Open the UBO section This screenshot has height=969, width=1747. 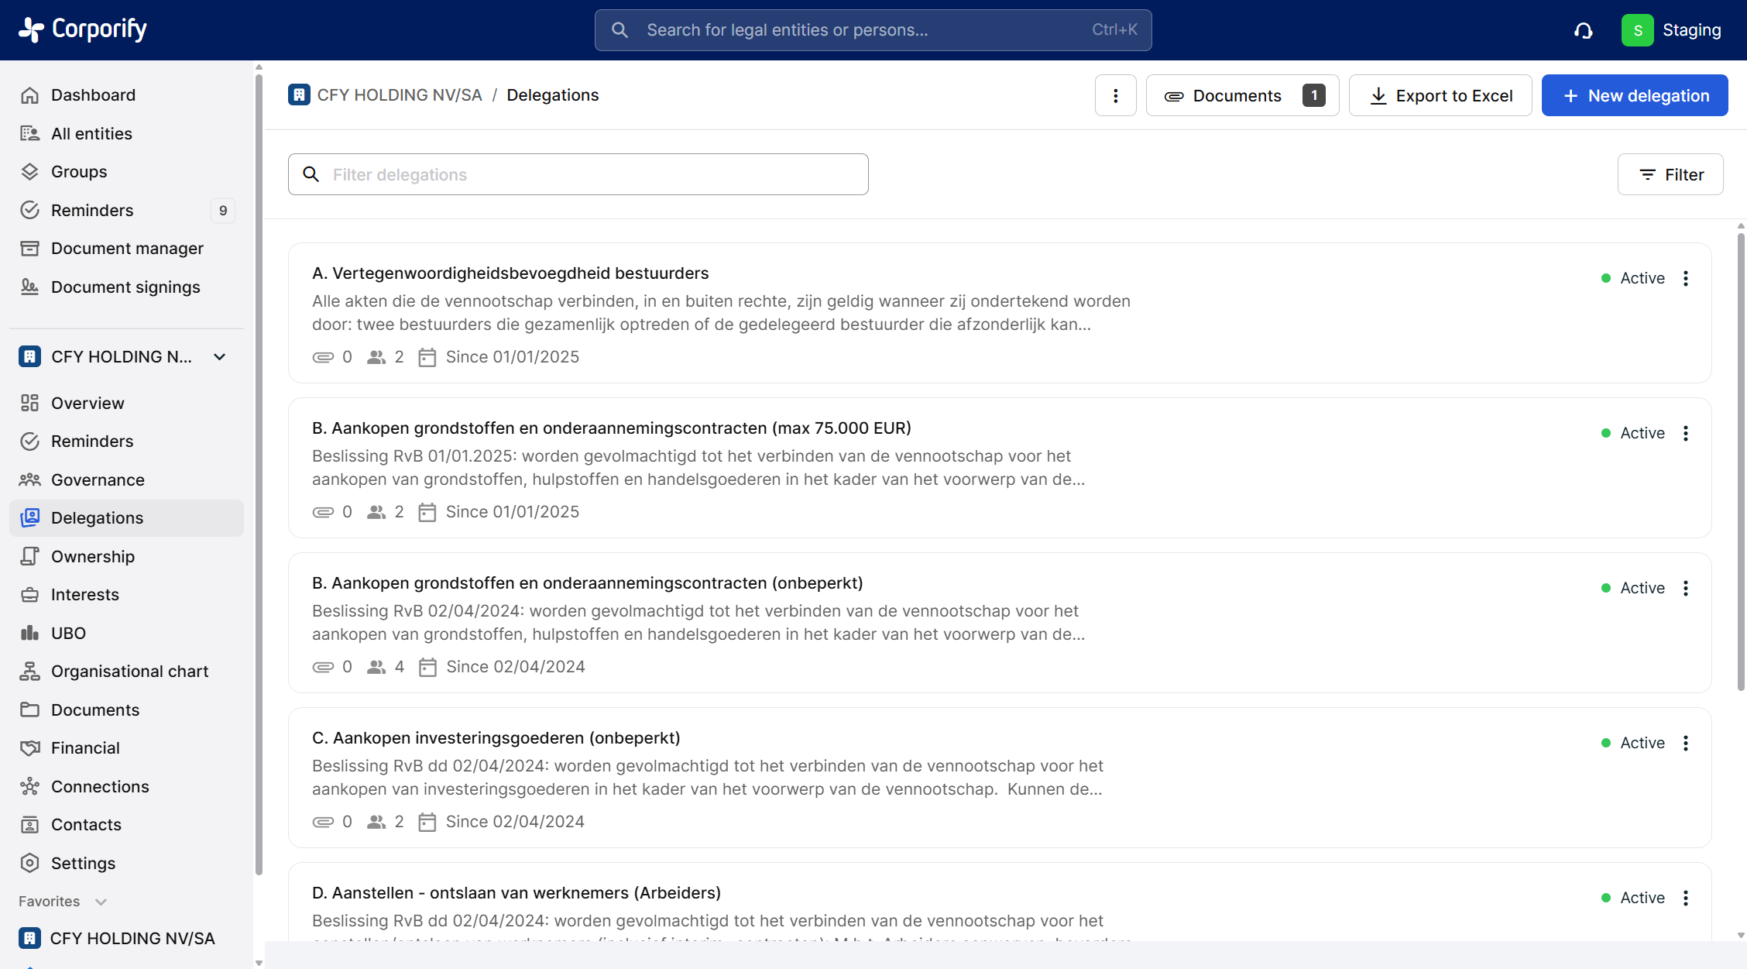[x=68, y=633]
